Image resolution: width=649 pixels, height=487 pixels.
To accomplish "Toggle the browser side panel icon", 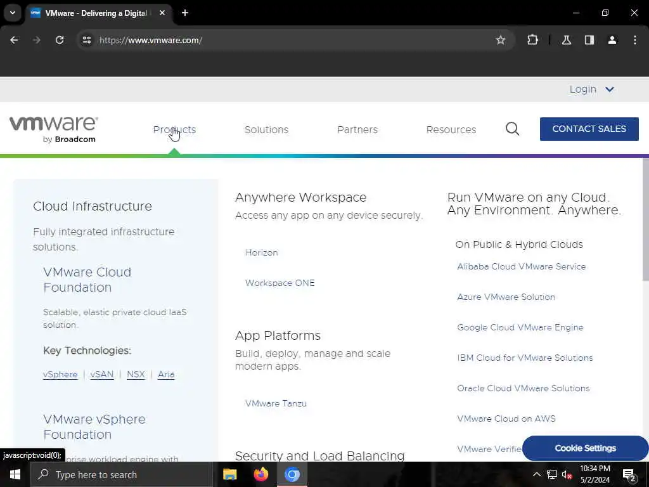I will [589, 40].
